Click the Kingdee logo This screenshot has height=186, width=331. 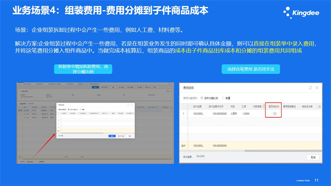(301, 13)
